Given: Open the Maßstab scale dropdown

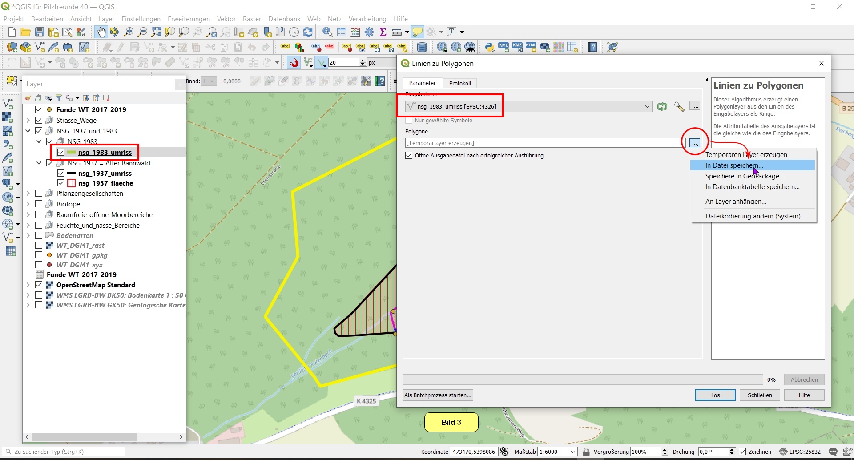Looking at the screenshot, I should pyautogui.click(x=573, y=452).
